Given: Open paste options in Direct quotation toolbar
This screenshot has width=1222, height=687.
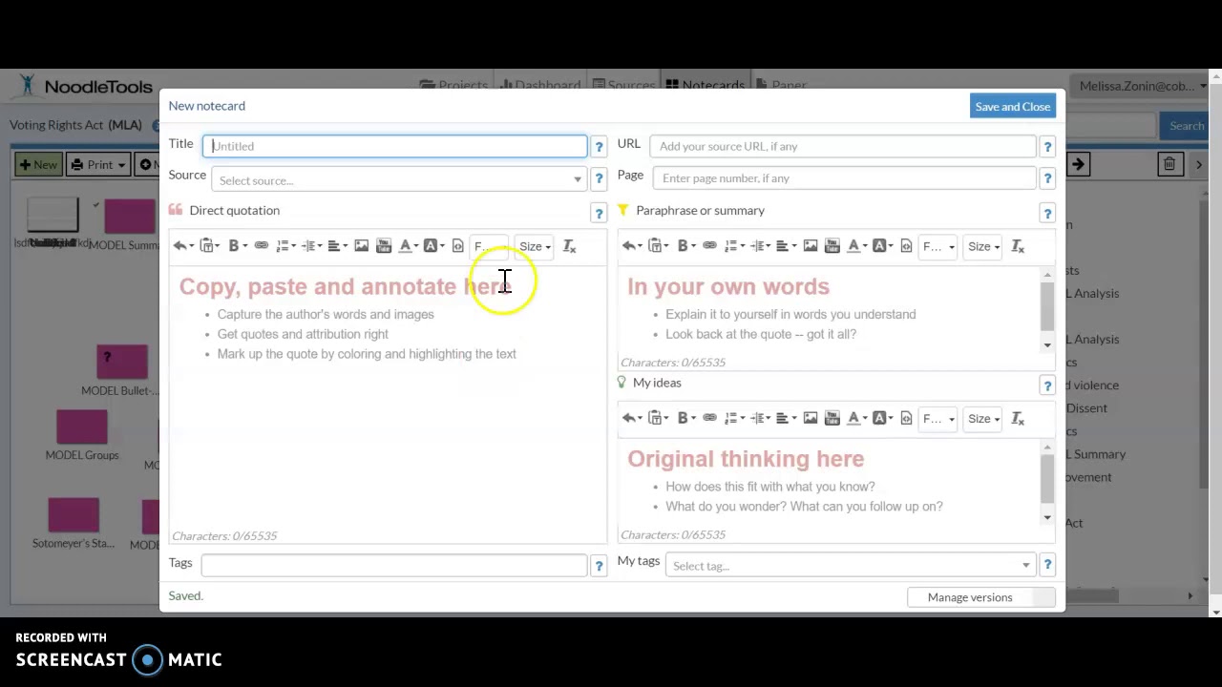Looking at the screenshot, I should 207,246.
